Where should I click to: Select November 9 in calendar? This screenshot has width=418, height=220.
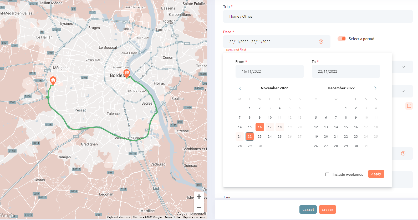[260, 118]
